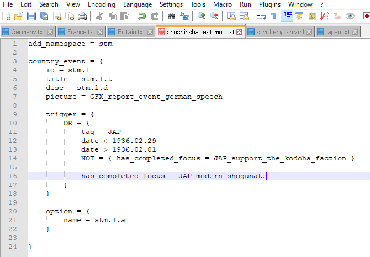The image size is (370, 257).
Task: Switch to the Britain.txt tab
Action: (x=131, y=32)
